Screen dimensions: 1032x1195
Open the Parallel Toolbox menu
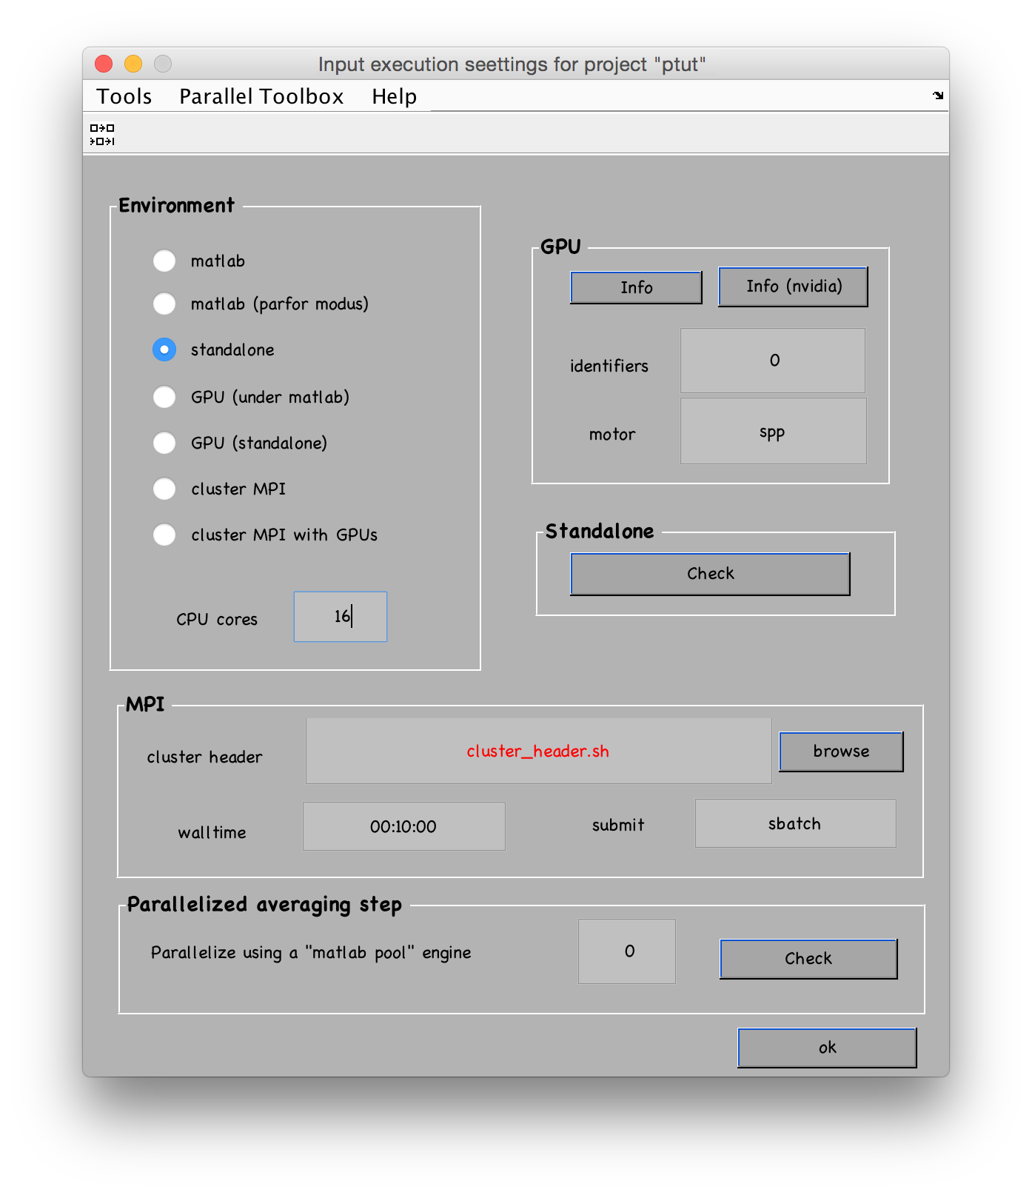[261, 96]
